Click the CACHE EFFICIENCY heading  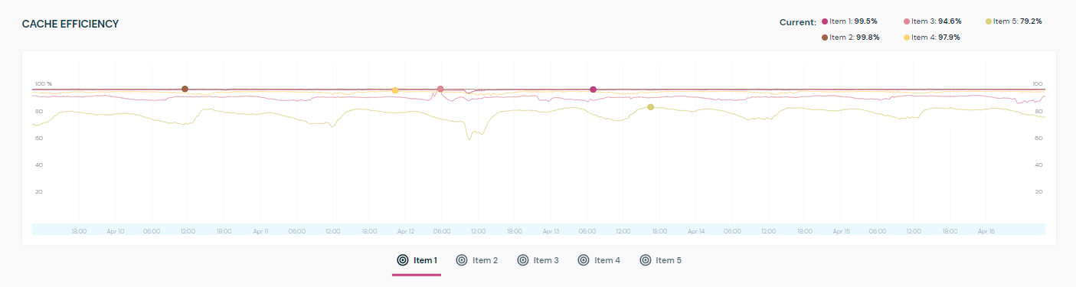[x=70, y=24]
